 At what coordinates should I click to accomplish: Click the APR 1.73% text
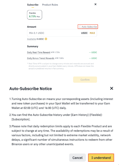(55, 52)
